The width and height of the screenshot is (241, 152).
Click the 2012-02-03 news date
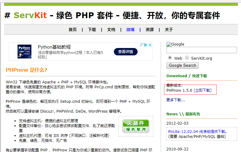coord(177,123)
